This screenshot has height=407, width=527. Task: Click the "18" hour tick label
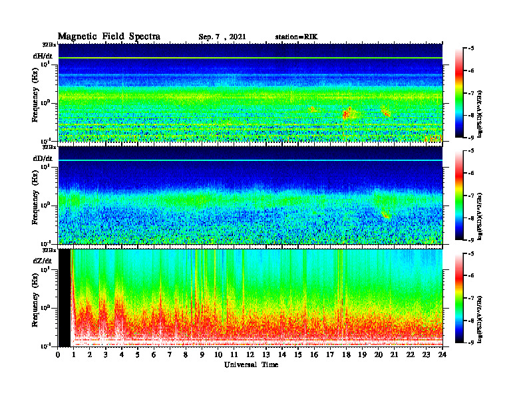click(346, 354)
